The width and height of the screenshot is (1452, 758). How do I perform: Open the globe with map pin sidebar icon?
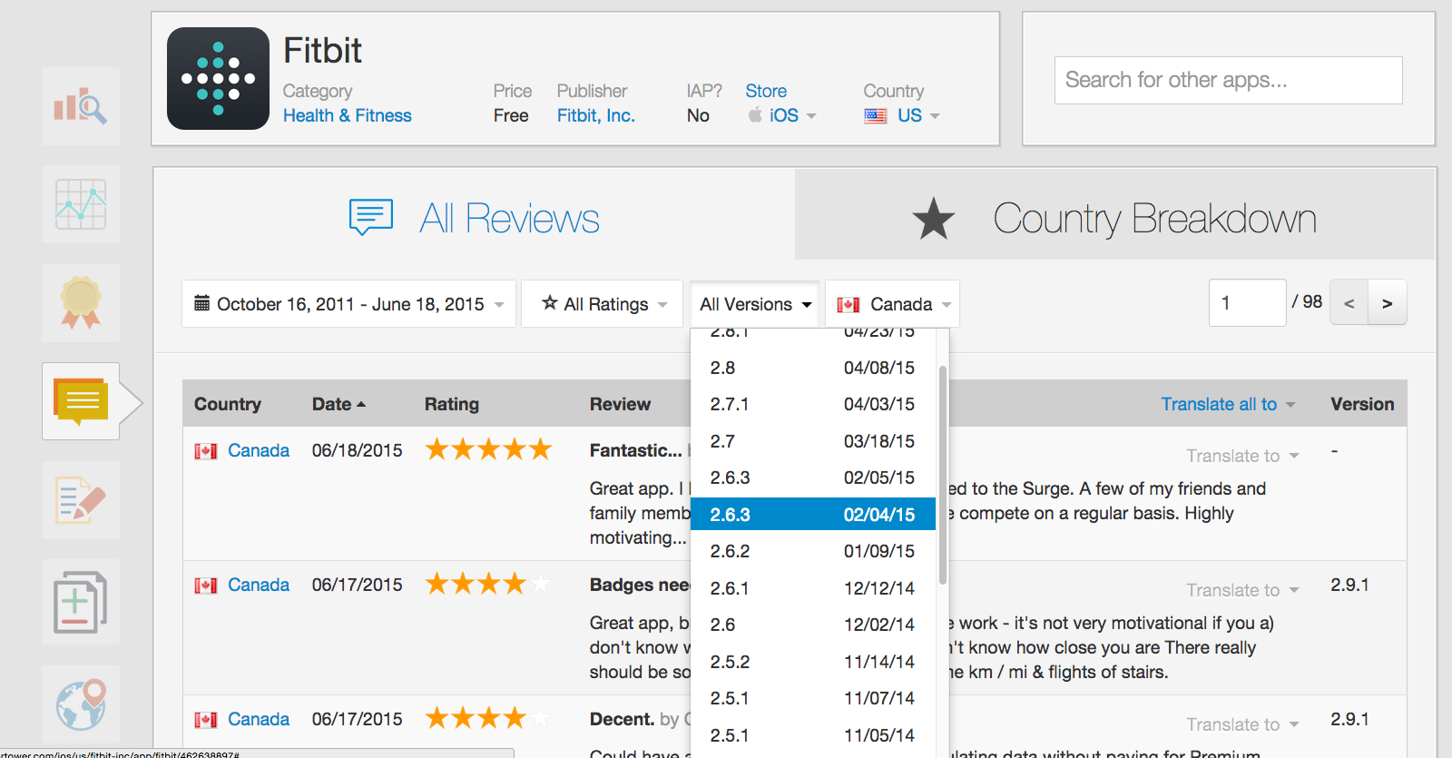click(x=81, y=704)
